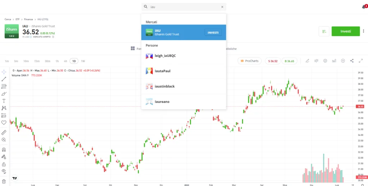Click the Persone section heading
The height and width of the screenshot is (186, 368).
click(152, 45)
